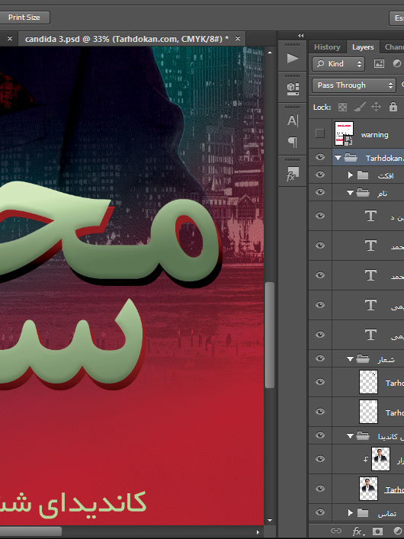Expand the افکت folder group

tap(350, 175)
